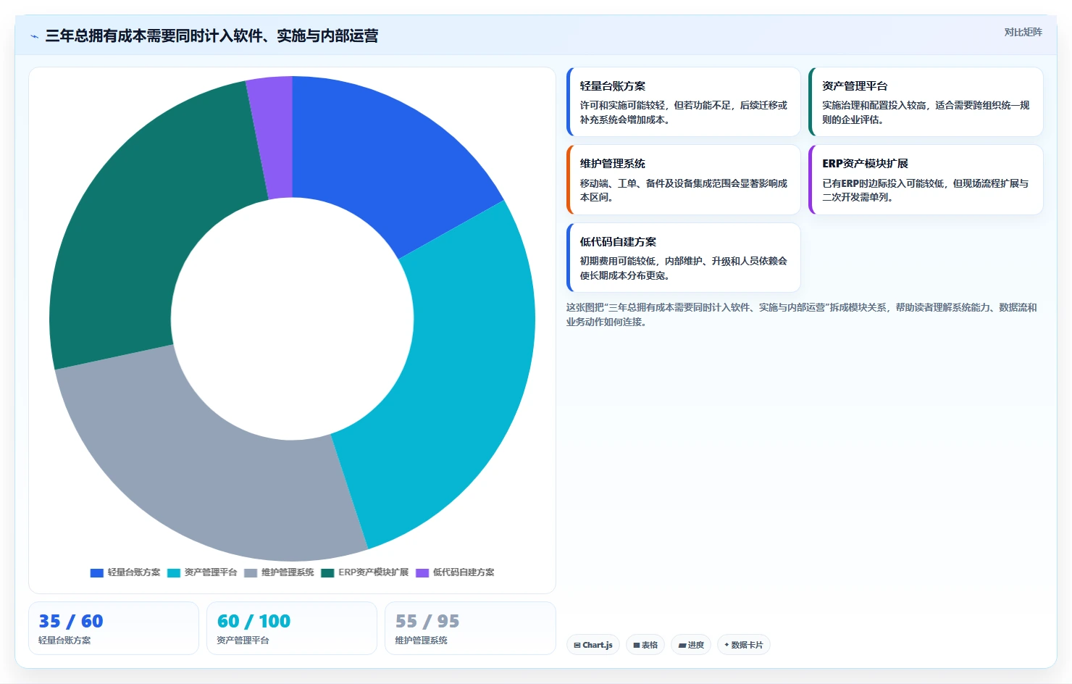Open the 维护管理系统 description card
Image resolution: width=1072 pixels, height=684 pixels.
[x=683, y=180]
